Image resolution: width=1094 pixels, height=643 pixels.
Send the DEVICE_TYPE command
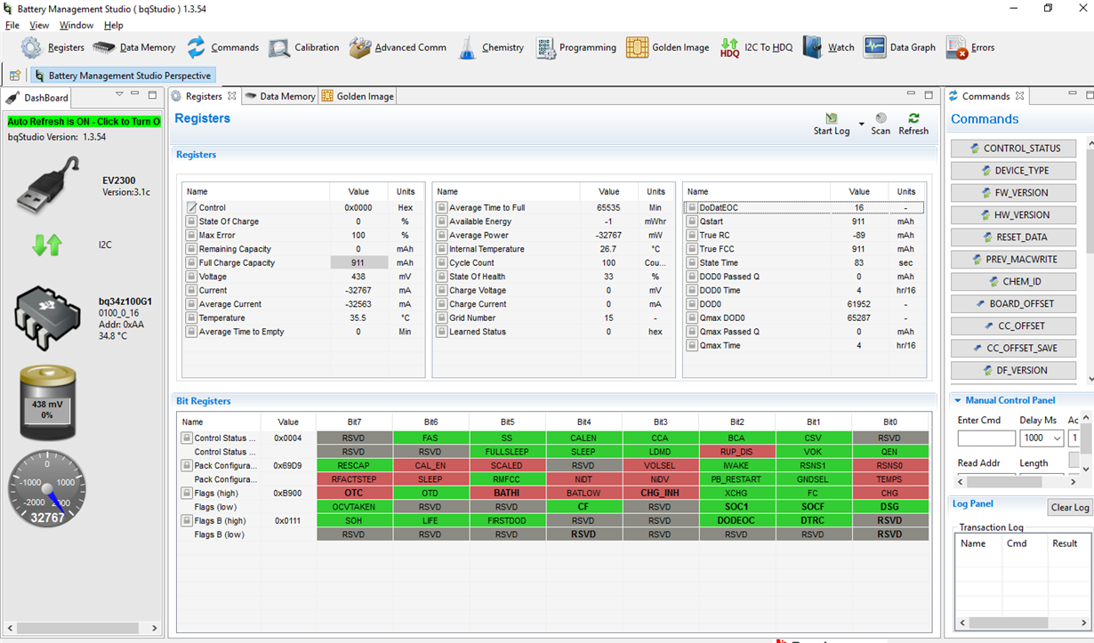tap(1013, 171)
